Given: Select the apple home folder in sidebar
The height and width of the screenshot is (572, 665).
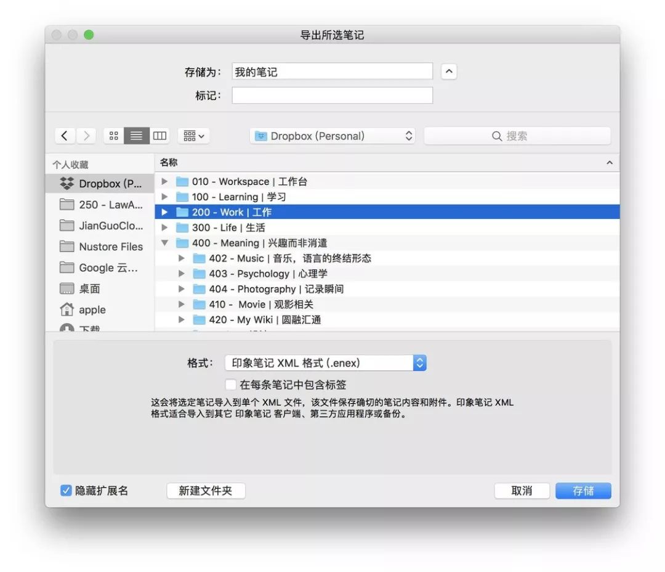Looking at the screenshot, I should coord(100,309).
